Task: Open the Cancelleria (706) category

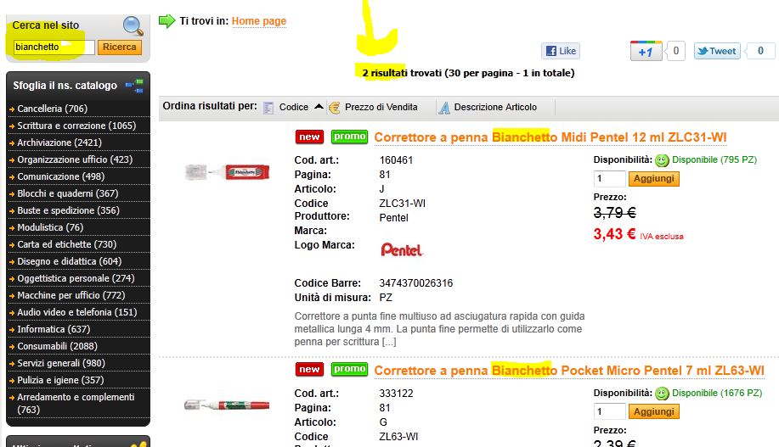Action: coord(52,109)
